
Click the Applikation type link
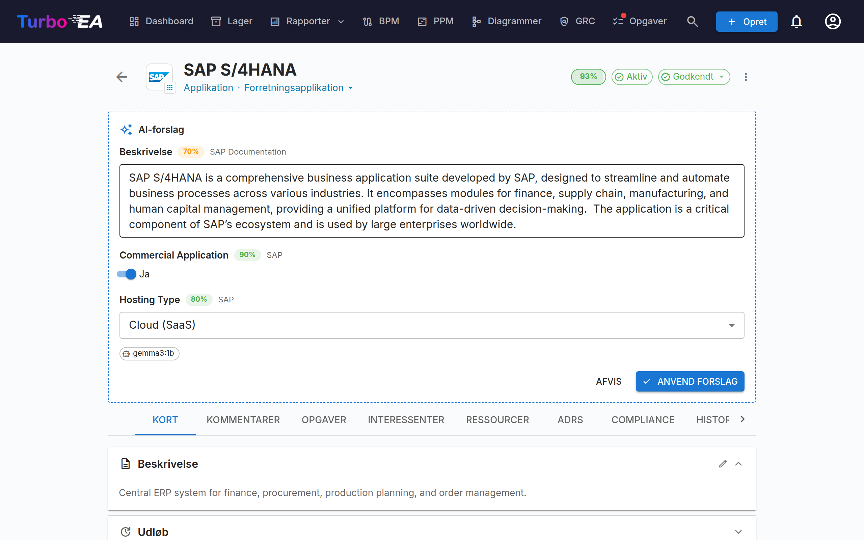pos(208,88)
